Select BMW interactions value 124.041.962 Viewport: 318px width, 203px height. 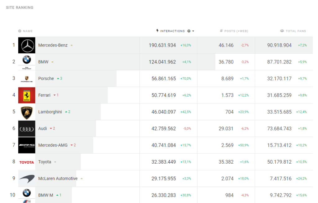[162, 62]
